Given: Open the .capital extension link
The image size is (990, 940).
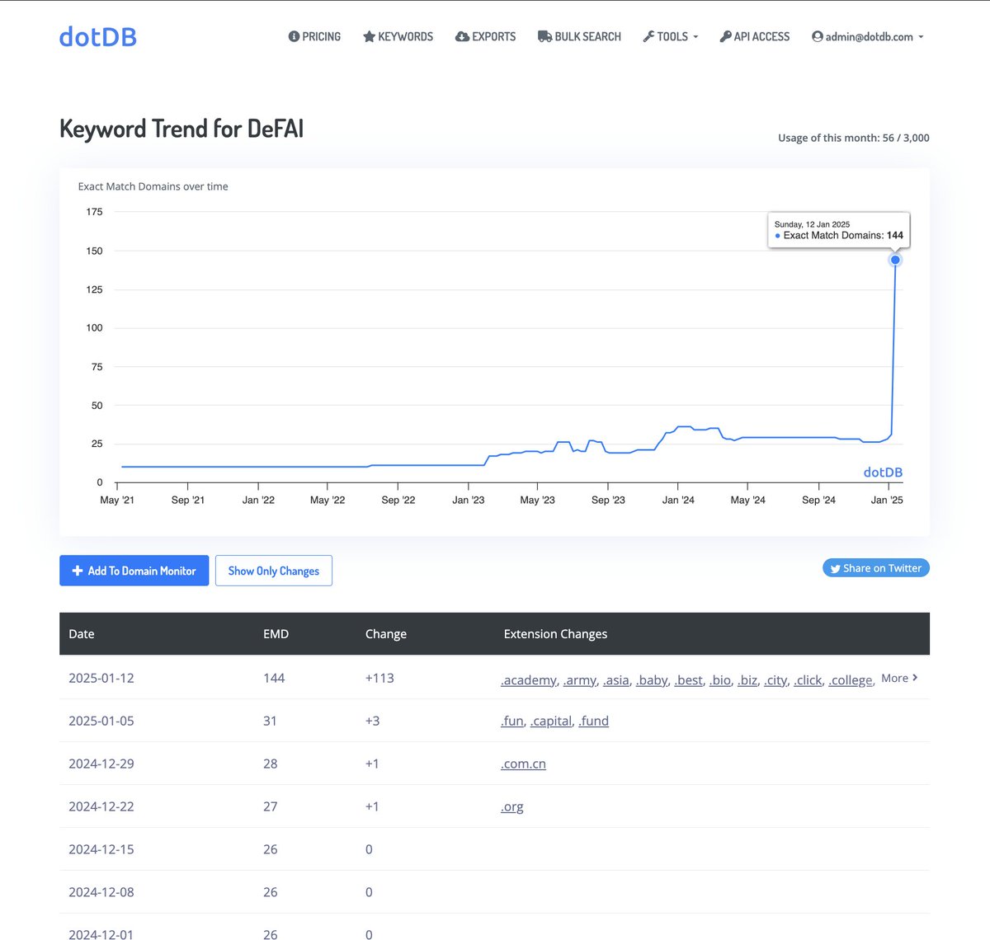Looking at the screenshot, I should pos(551,721).
